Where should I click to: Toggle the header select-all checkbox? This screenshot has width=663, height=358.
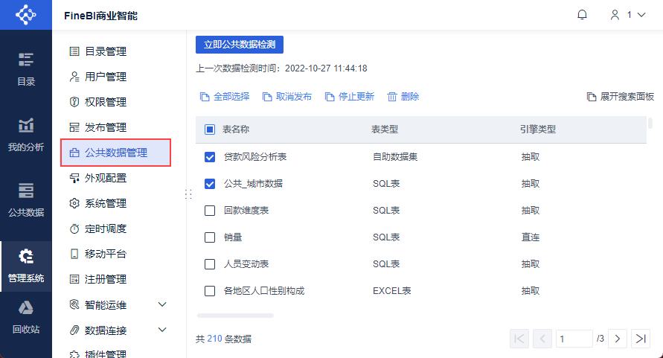tap(210, 130)
